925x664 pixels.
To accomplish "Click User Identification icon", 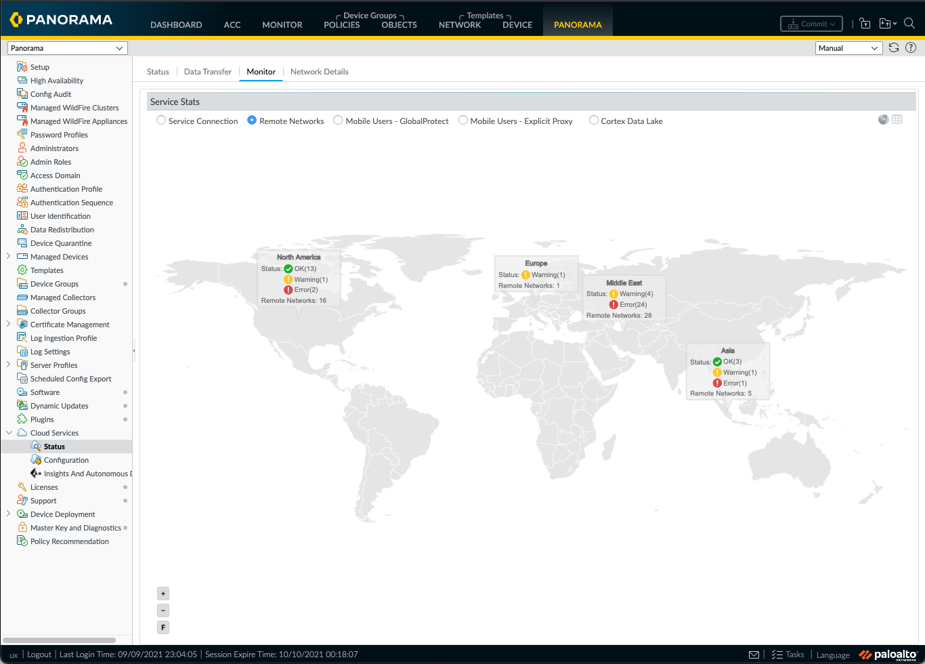I will 22,216.
